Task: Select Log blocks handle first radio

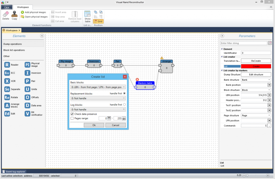Action: pos(124,105)
